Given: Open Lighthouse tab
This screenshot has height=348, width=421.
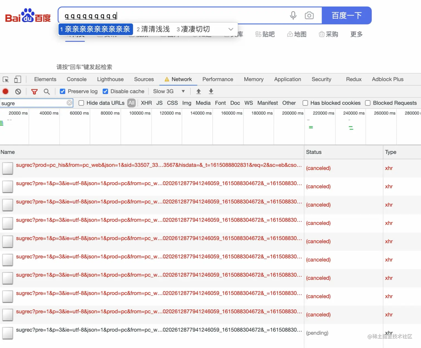Looking at the screenshot, I should (x=110, y=79).
